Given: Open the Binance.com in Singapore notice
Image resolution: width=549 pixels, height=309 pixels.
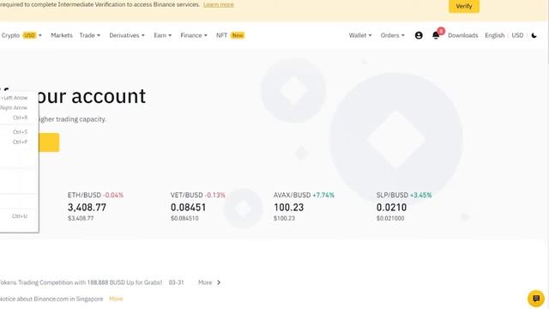Looking at the screenshot, I should pyautogui.click(x=51, y=299).
